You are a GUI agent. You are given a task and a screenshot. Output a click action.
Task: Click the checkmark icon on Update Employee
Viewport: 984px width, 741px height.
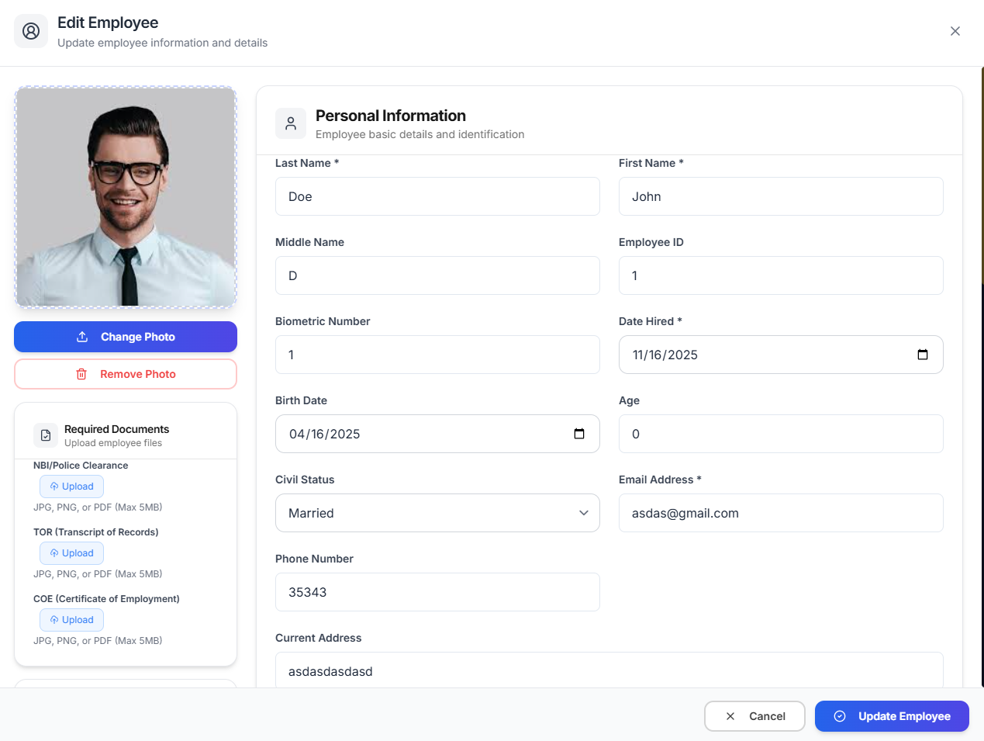click(x=839, y=716)
